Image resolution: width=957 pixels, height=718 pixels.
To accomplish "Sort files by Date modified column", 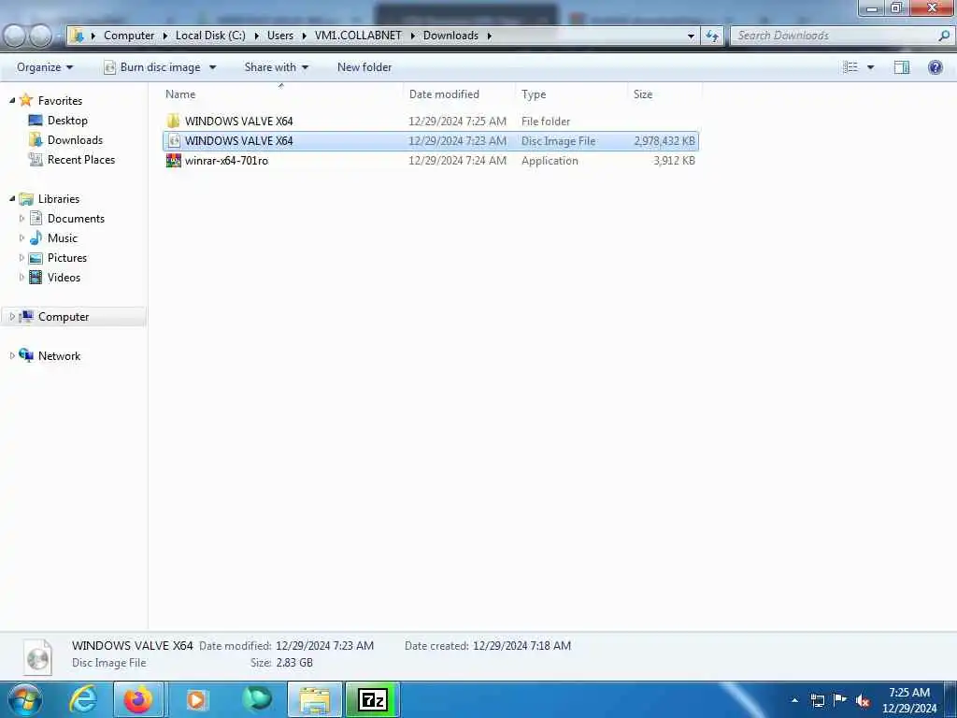I will 444,94.
